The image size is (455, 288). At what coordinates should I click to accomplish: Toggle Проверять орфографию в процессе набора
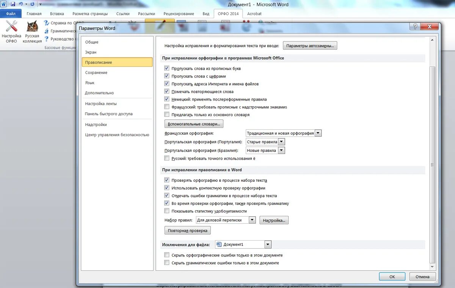point(167,180)
